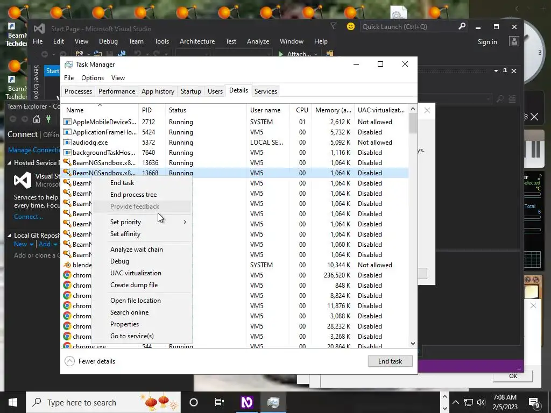Click the End task button at bottom
Viewport: 551px width, 413px height.
pyautogui.click(x=390, y=361)
